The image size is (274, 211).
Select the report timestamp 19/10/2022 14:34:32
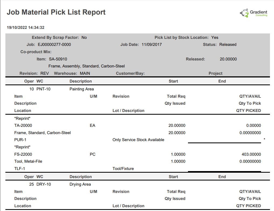click(x=25, y=28)
